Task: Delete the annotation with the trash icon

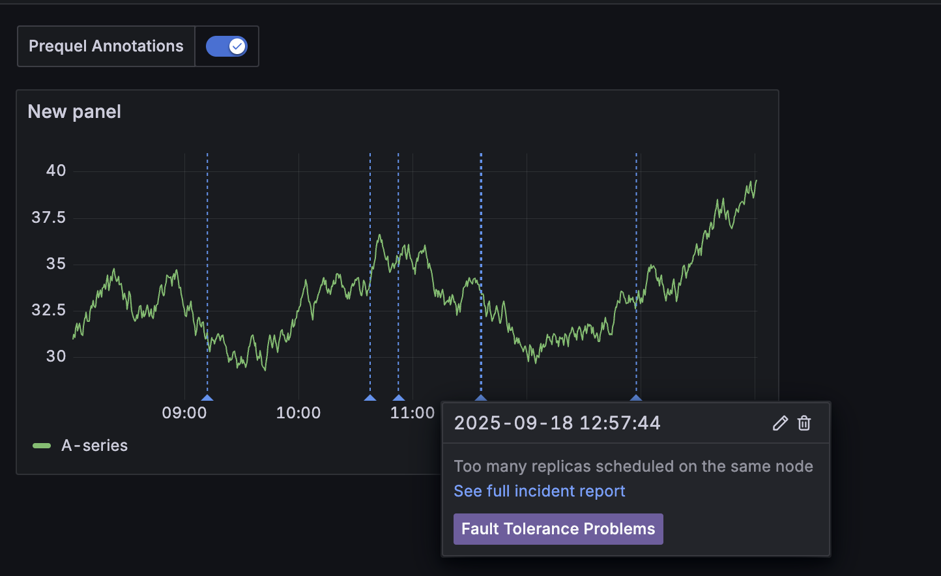Action: point(804,424)
